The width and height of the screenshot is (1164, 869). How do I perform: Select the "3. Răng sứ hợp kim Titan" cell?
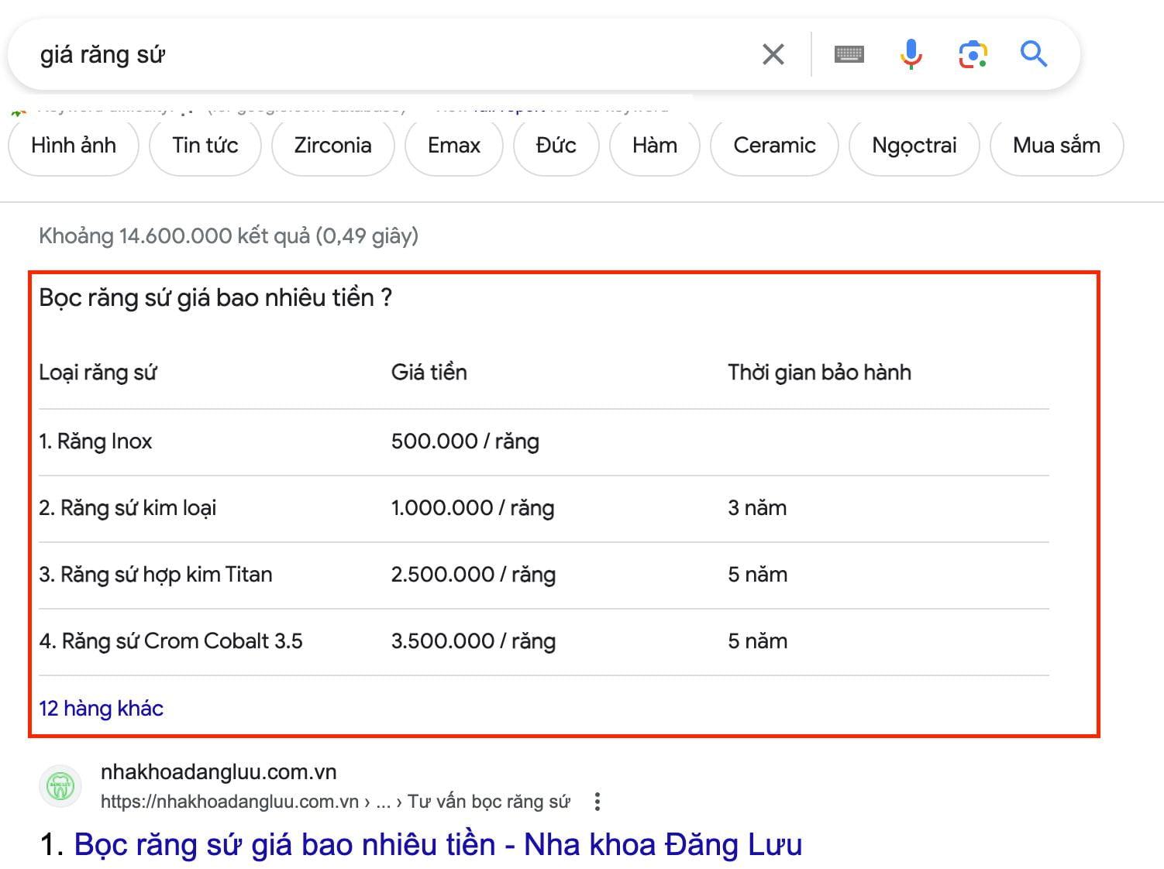pyautogui.click(x=156, y=575)
